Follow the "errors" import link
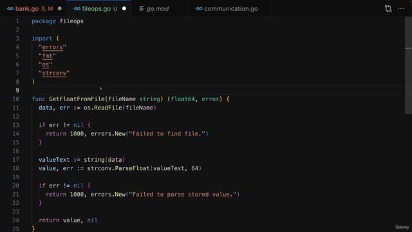The height and width of the screenshot is (232, 412). [53, 47]
